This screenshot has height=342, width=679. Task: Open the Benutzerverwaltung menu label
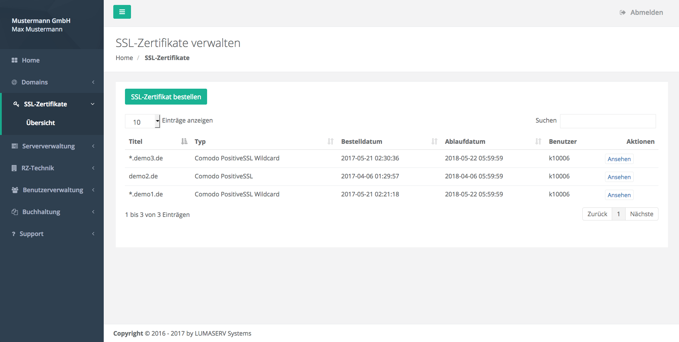pyautogui.click(x=53, y=190)
